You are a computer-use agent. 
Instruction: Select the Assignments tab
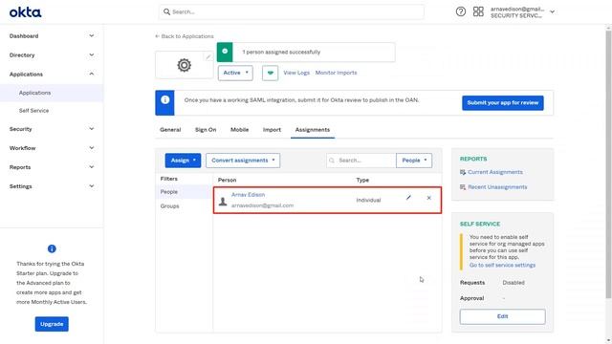313,130
